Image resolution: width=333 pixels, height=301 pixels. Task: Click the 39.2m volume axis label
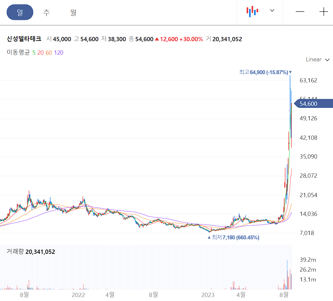pyautogui.click(x=308, y=259)
